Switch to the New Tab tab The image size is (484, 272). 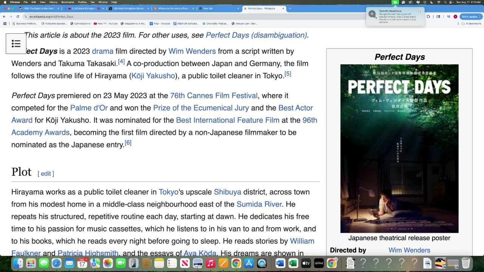219,8
